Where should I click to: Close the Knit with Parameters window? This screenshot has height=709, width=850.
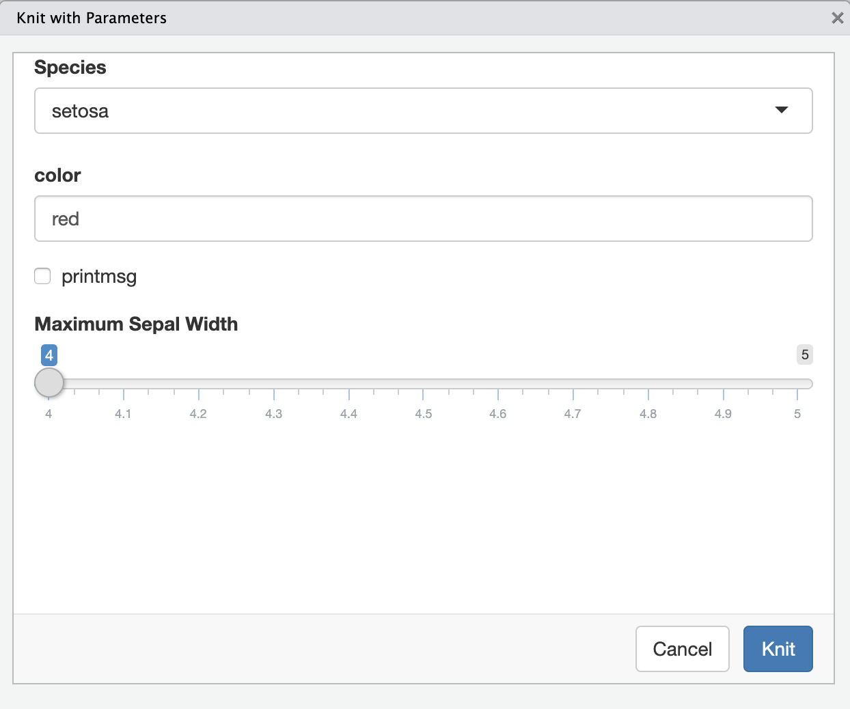pos(838,18)
